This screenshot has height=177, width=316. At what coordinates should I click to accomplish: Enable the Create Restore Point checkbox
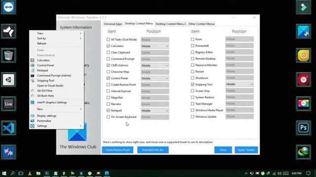click(108, 85)
